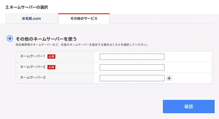
Task: Click the red 必須 badge for ネームサーバー2
Action: click(51, 67)
